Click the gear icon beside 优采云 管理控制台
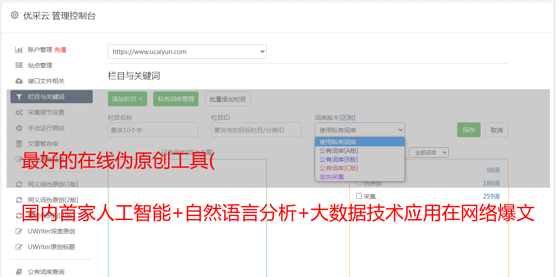The width and height of the screenshot is (556, 277). click(14, 15)
